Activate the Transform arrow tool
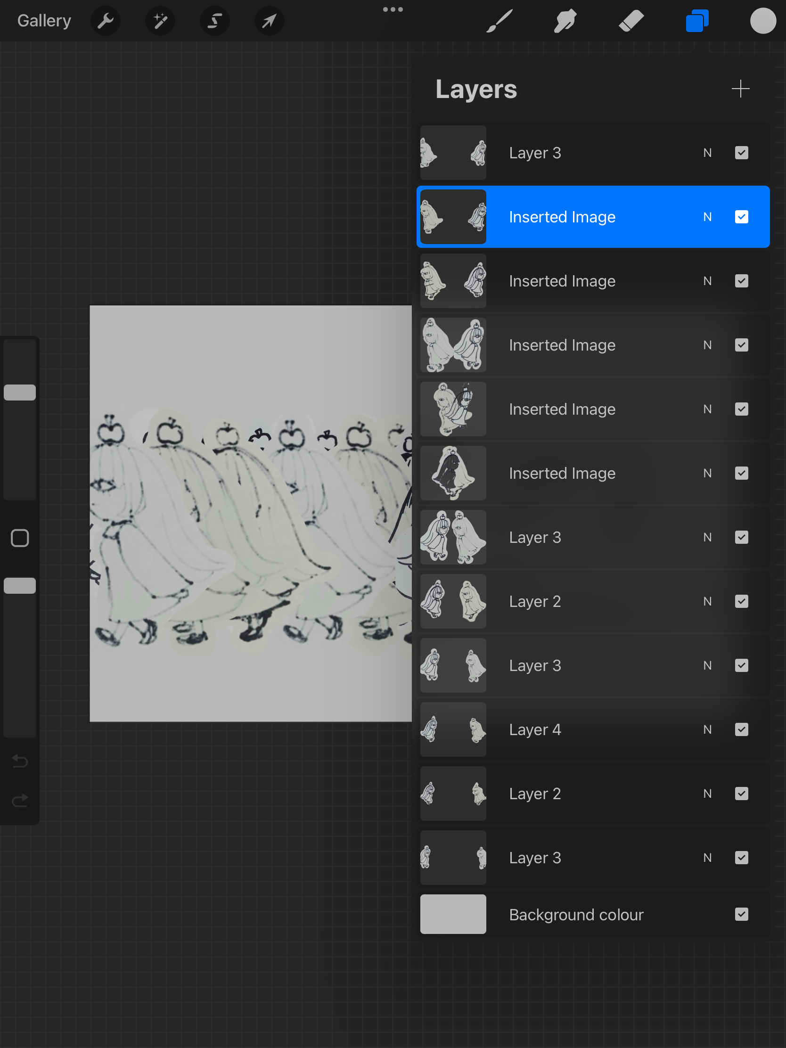 pos(269,21)
